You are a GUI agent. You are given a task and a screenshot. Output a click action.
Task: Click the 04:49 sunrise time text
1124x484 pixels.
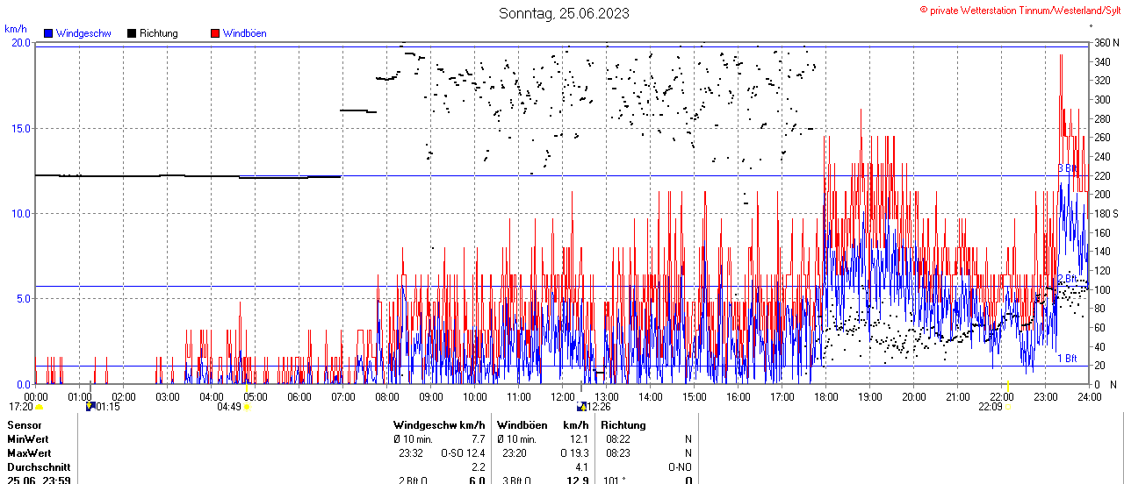click(x=228, y=407)
